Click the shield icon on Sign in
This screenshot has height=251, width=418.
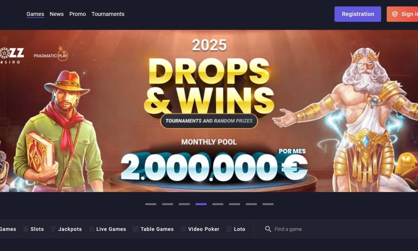coord(395,14)
